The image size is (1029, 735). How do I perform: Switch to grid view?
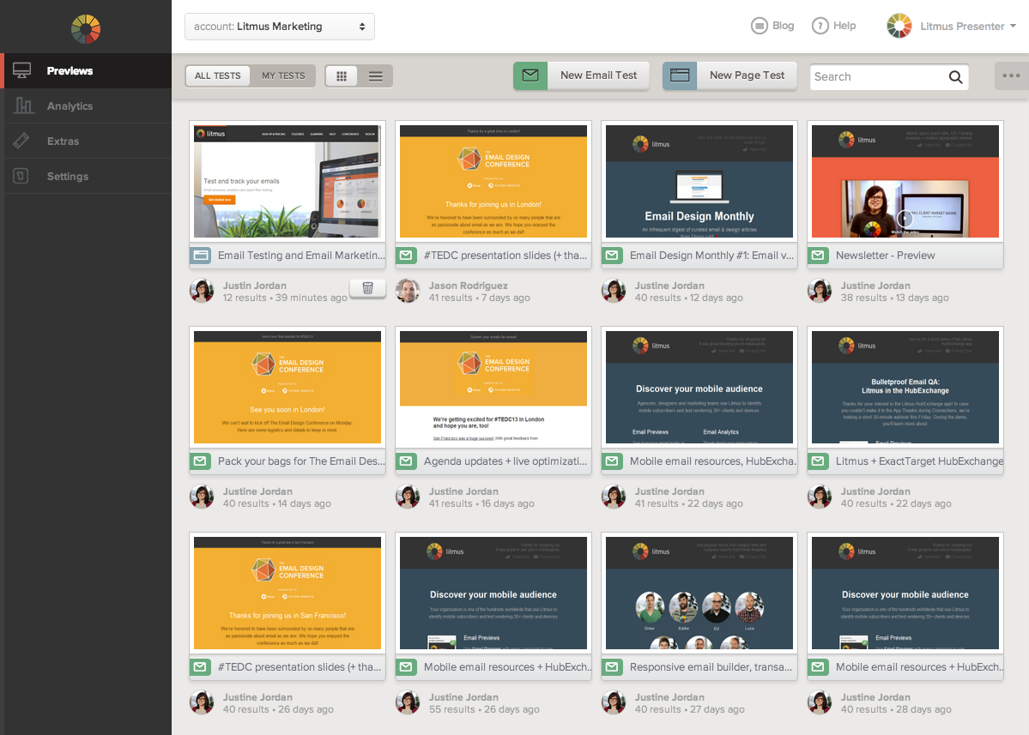[x=342, y=76]
